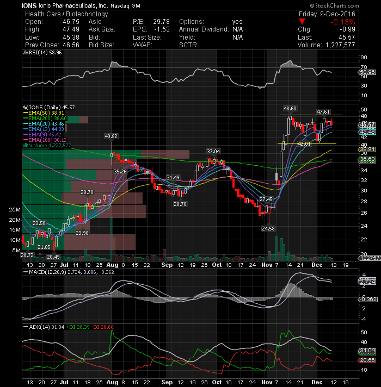Click the 20.66 -DI axis tag
The image size is (381, 387).
click(x=367, y=360)
